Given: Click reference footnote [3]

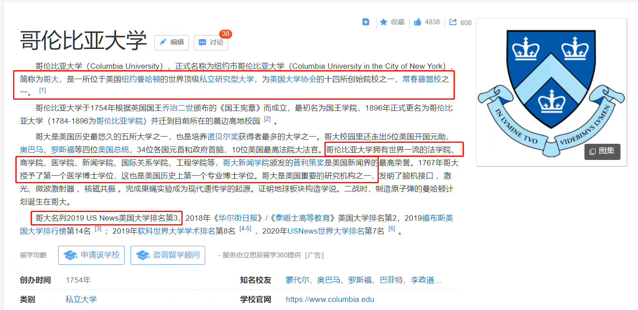Looking at the screenshot, I should [x=98, y=229].
